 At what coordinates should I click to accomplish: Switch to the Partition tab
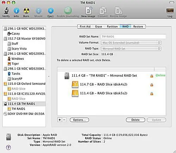click(x=112, y=27)
